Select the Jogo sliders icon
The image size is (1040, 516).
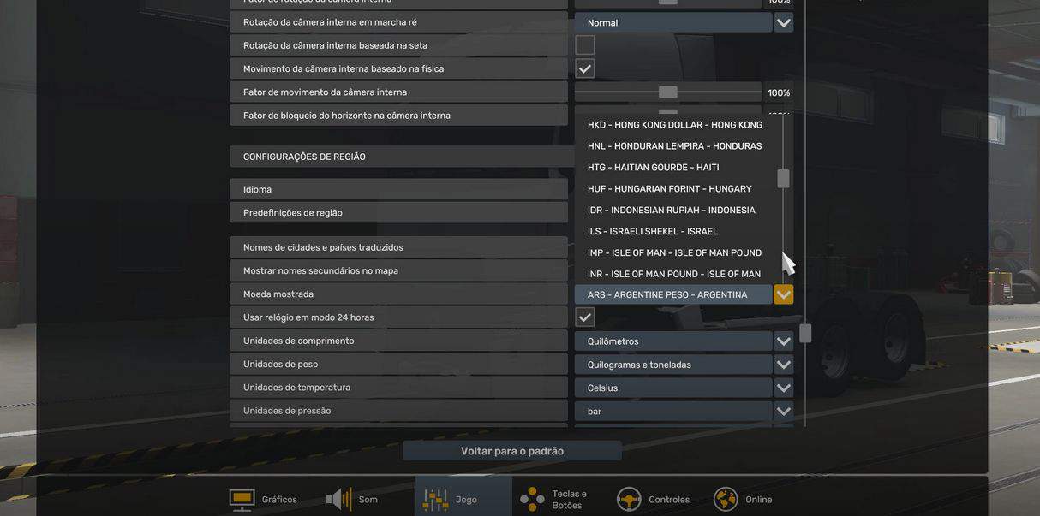pos(435,500)
